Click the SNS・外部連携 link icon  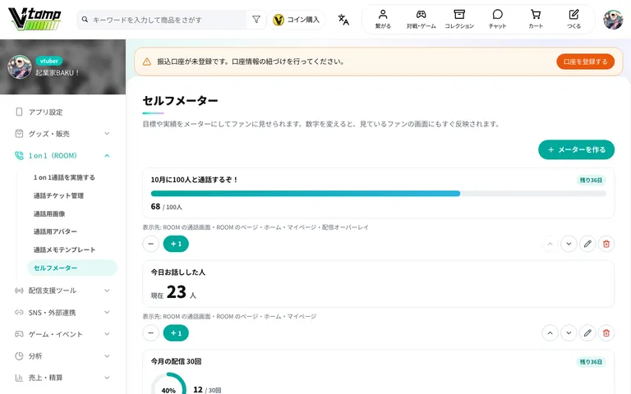(19, 313)
